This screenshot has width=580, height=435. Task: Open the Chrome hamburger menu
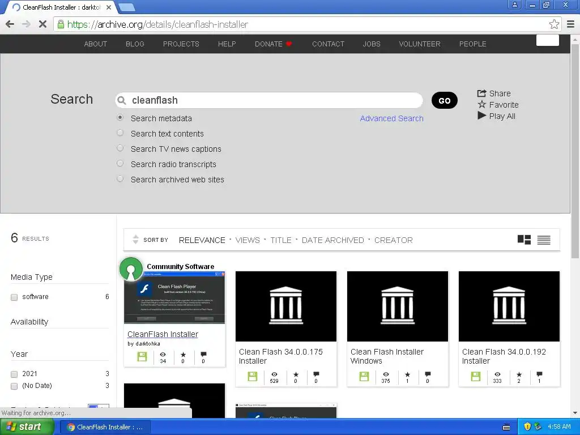(571, 24)
